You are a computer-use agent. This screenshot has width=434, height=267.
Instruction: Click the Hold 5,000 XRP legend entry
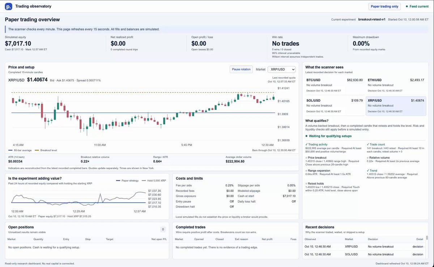tap(154, 180)
